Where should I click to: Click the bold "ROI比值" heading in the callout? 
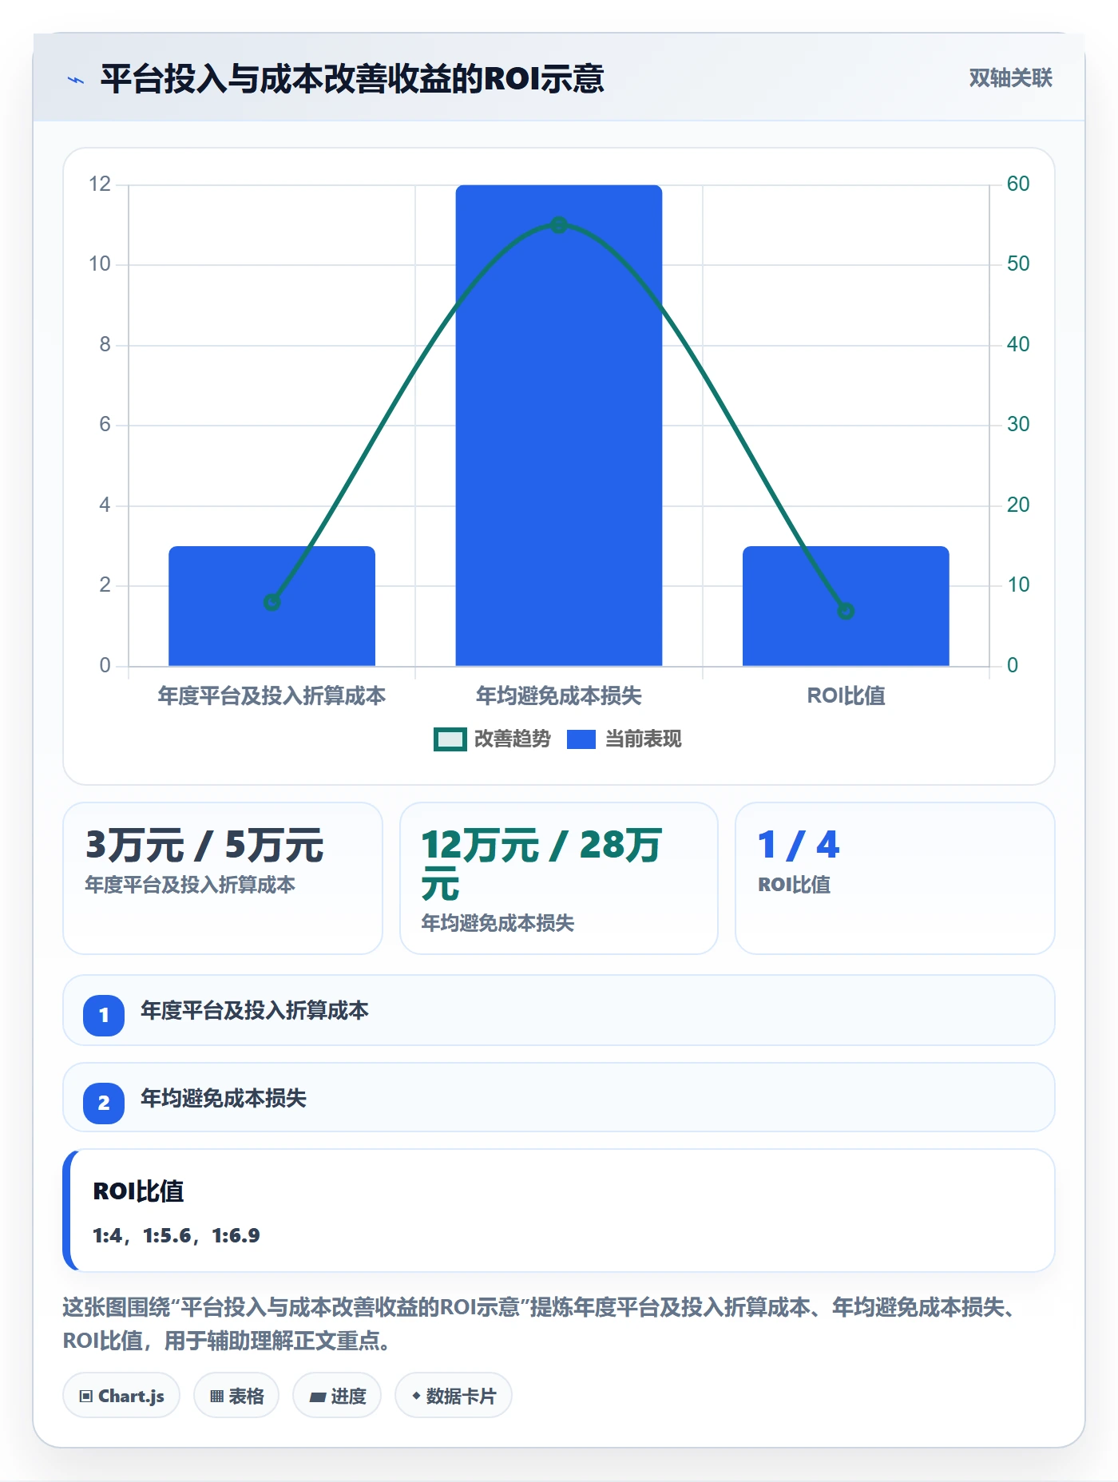click(x=138, y=1191)
